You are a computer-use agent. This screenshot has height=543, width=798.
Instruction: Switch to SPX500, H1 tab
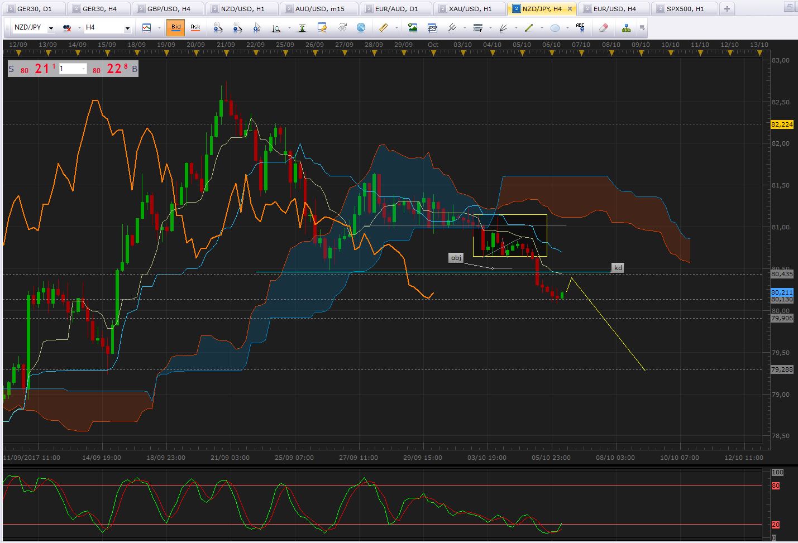(x=684, y=9)
